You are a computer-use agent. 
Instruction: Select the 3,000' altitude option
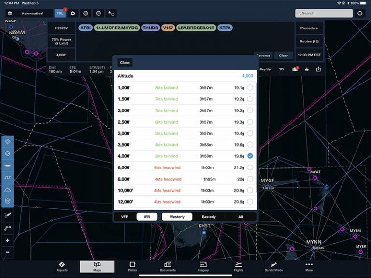coord(185,133)
